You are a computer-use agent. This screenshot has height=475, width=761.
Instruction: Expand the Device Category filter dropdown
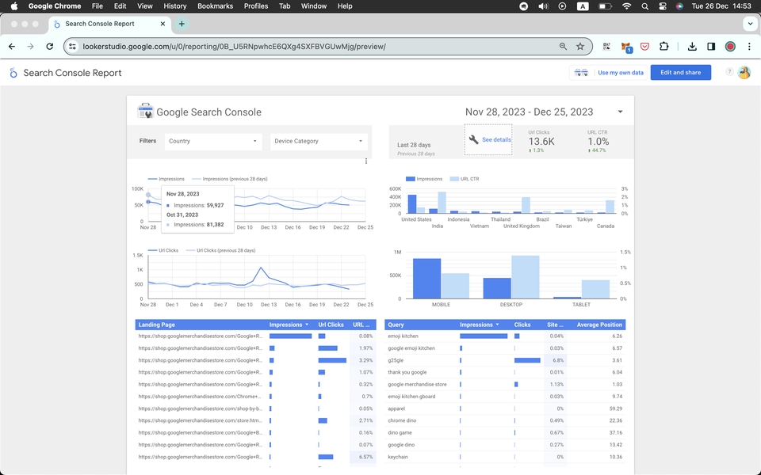tap(319, 141)
